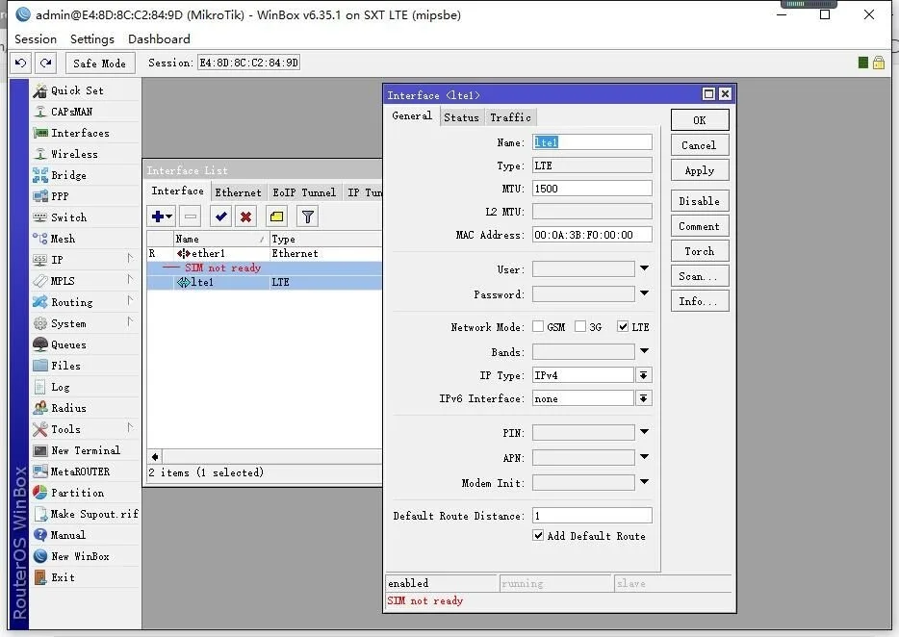The height and width of the screenshot is (637, 899).
Task: Click the filter funnel icon
Action: (308, 217)
